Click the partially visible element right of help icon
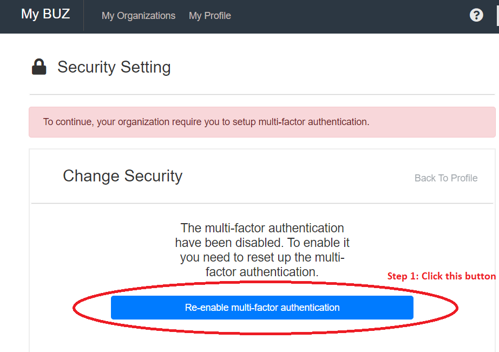The width and height of the screenshot is (499, 352). 497,15
